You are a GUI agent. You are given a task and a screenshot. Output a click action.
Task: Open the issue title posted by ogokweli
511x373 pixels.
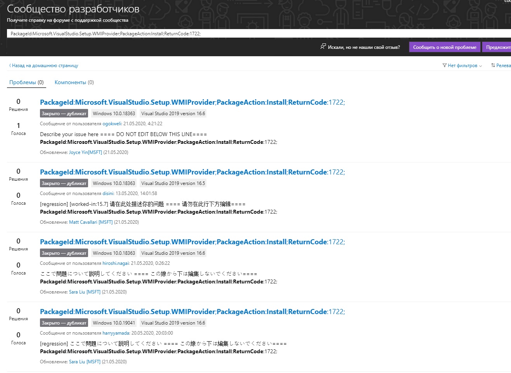pos(192,102)
